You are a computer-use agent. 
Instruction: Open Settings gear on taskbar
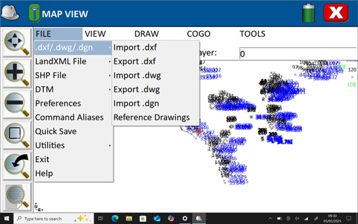(185, 219)
